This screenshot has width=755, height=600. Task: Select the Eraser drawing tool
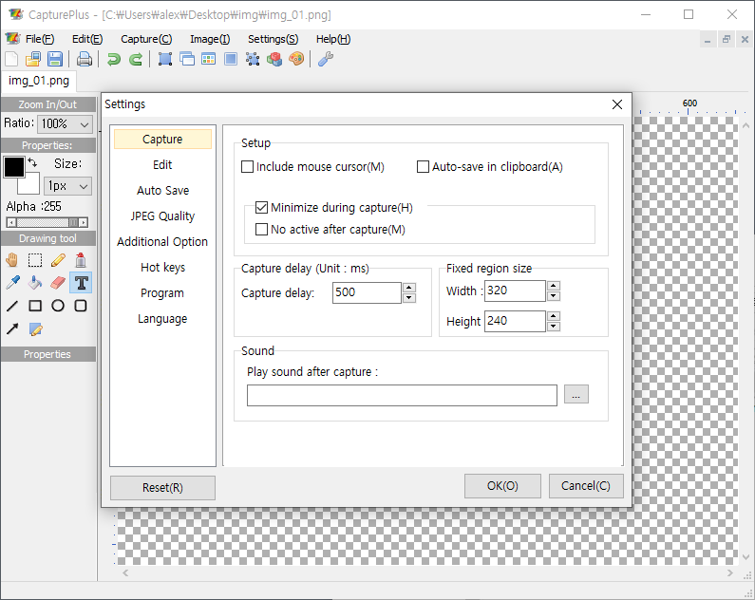click(x=58, y=282)
